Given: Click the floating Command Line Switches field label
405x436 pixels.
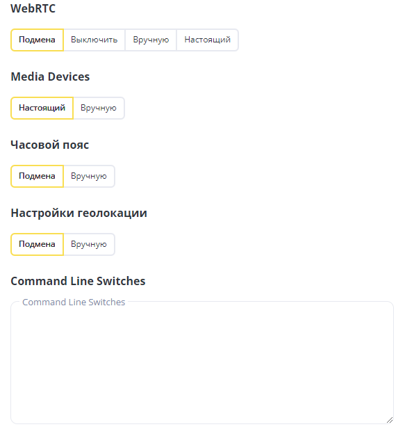Looking at the screenshot, I should tap(74, 302).
